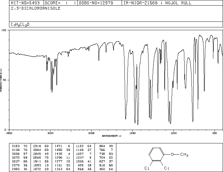Select the 'SDBS-NO=12979' header text
The image size is (223, 172).
point(96,3)
